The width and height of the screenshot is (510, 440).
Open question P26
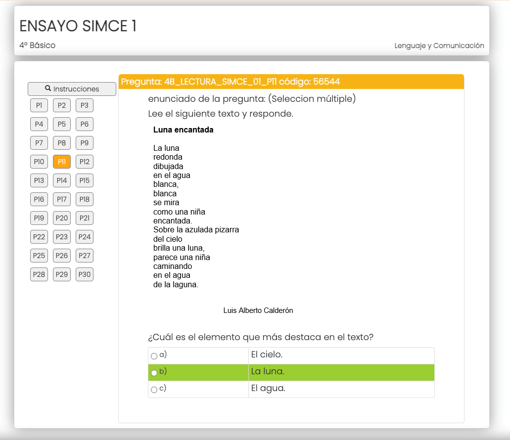[x=62, y=256]
